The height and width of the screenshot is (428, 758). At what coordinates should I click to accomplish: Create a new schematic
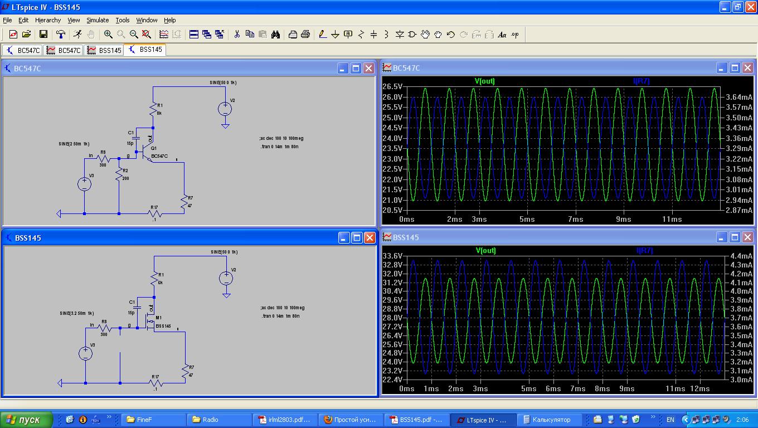[13, 35]
